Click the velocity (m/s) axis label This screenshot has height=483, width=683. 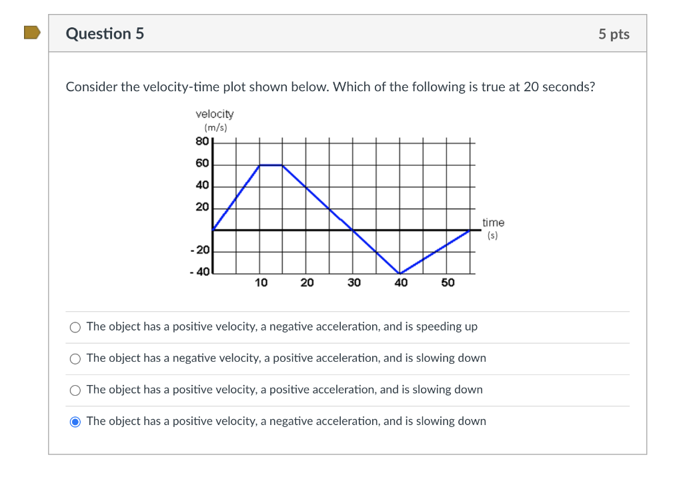(x=214, y=120)
